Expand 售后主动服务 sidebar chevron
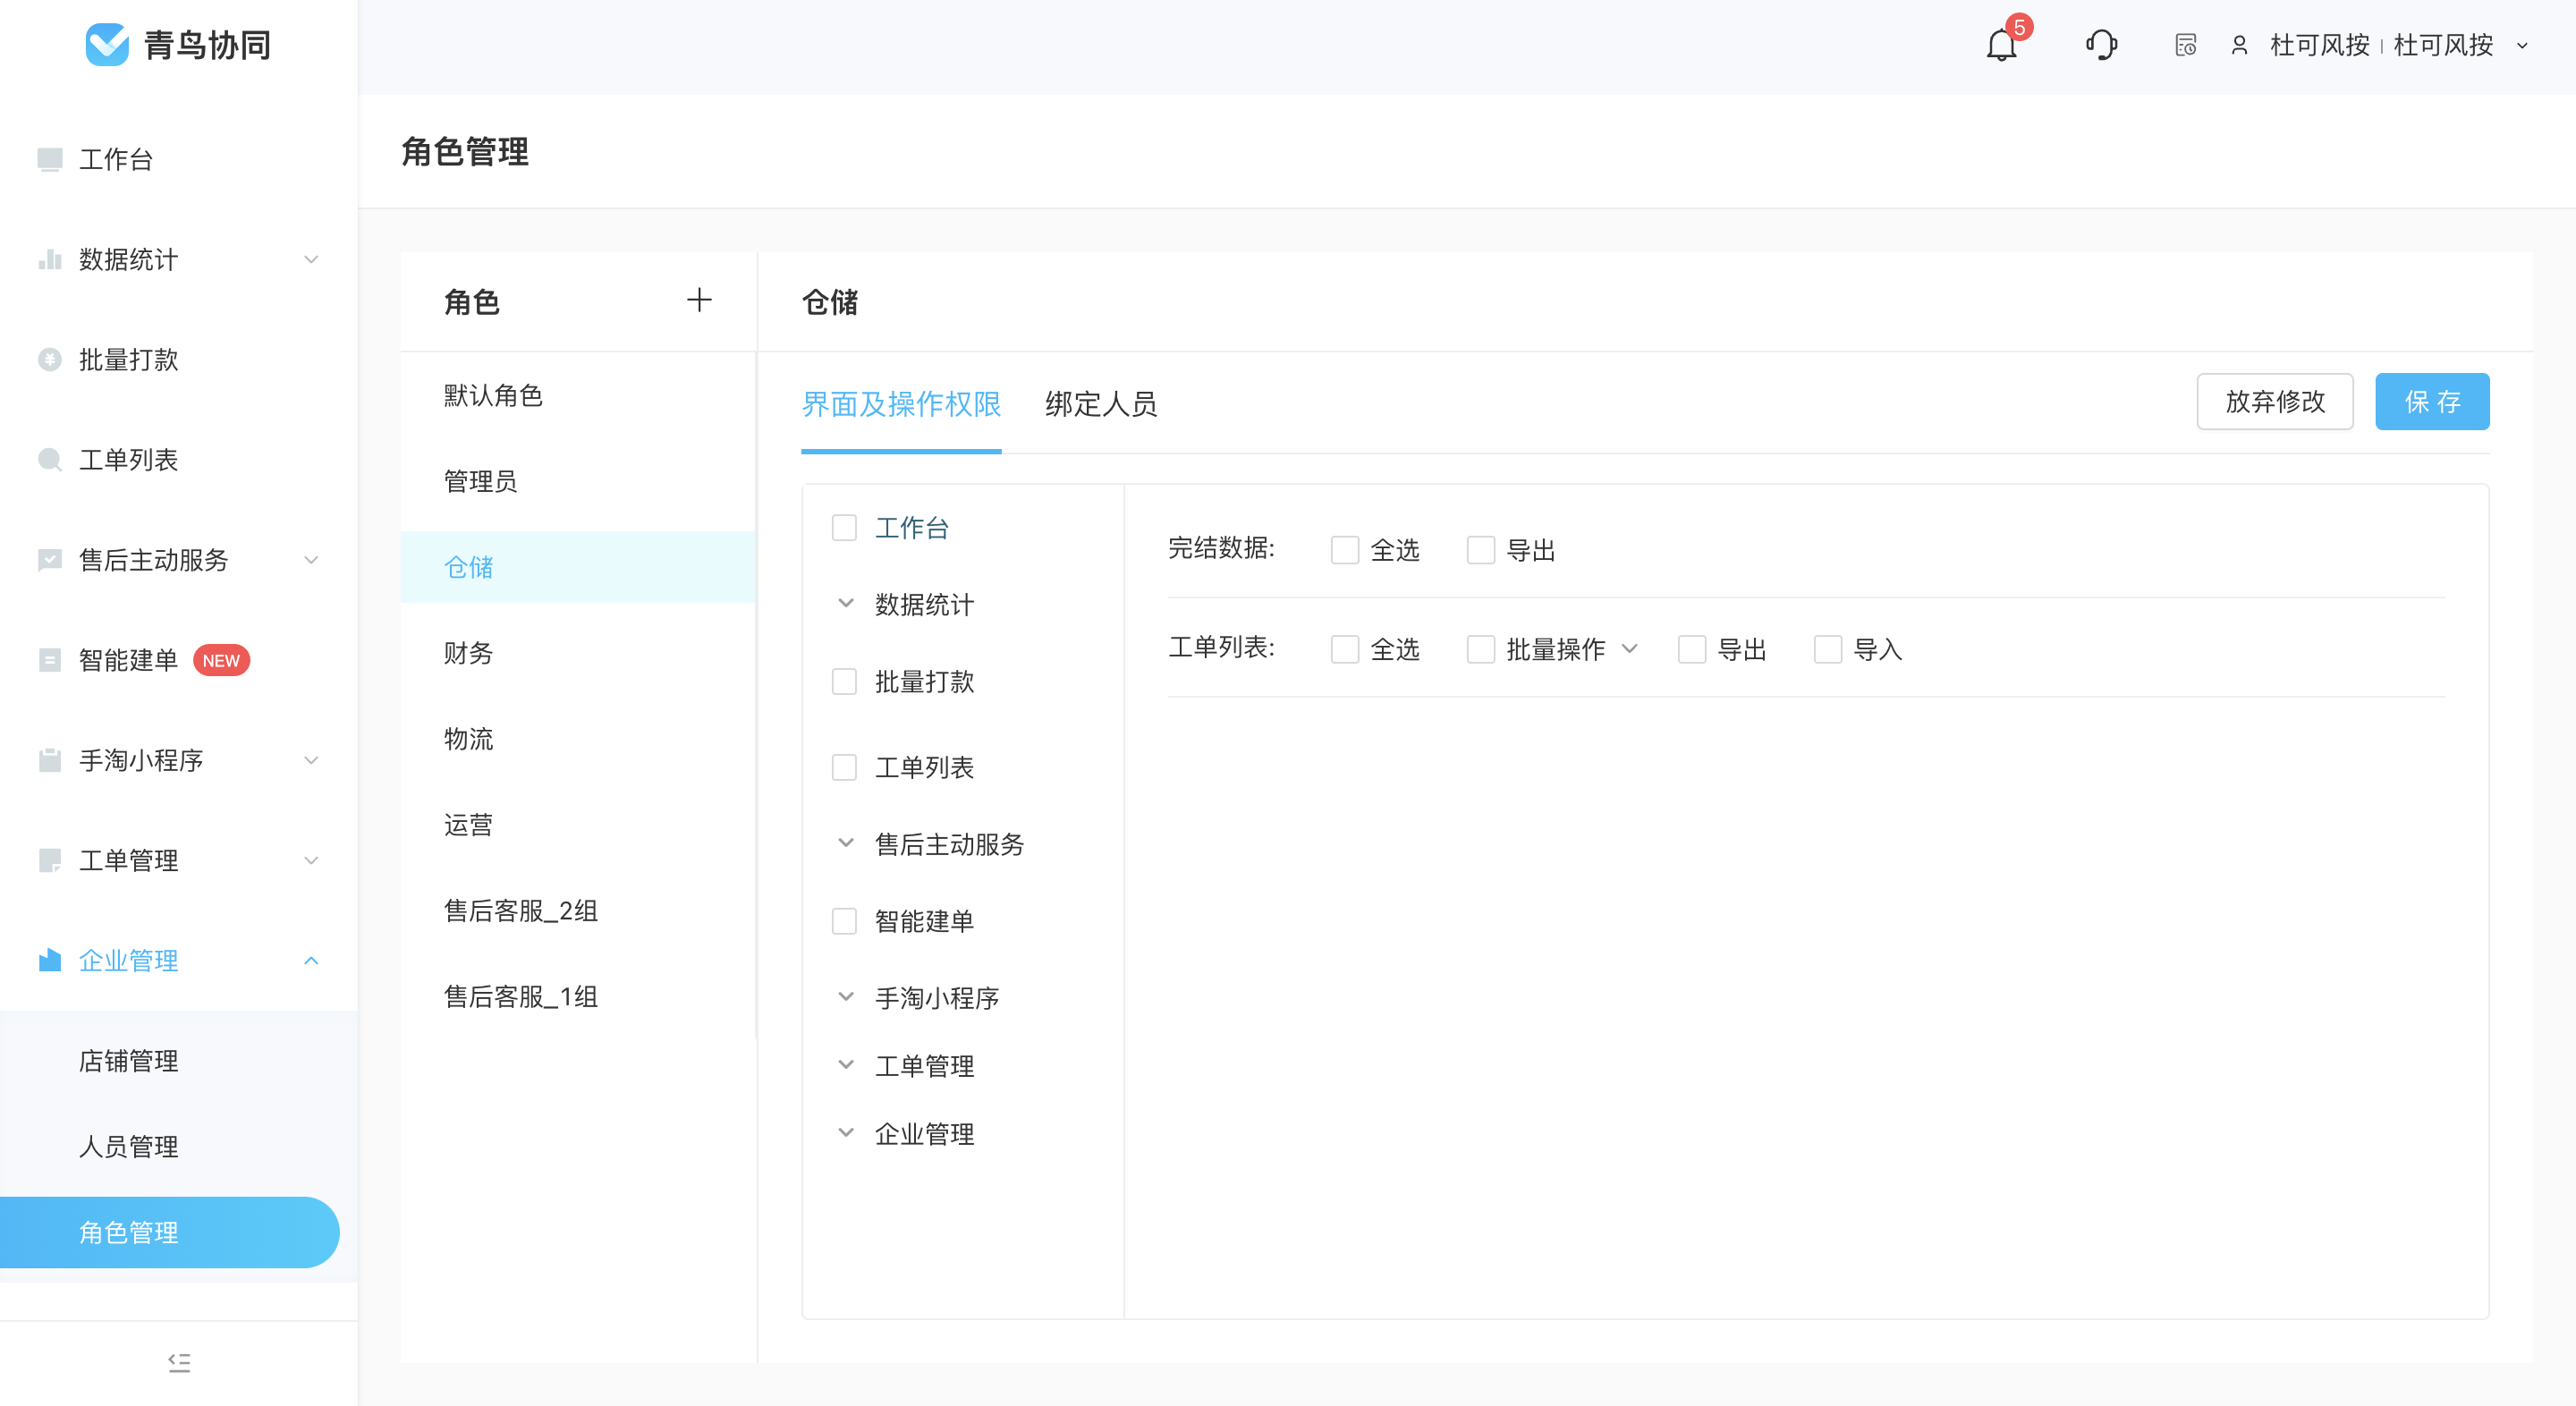 tap(311, 559)
